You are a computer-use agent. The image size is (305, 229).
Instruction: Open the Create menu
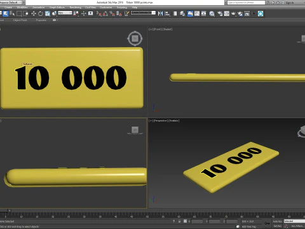[8, 7]
